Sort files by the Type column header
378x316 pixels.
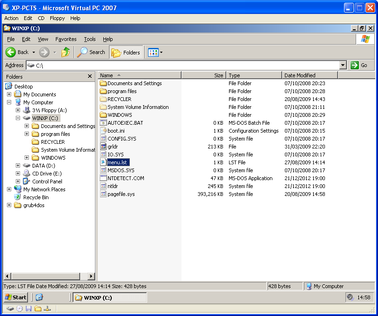point(254,75)
